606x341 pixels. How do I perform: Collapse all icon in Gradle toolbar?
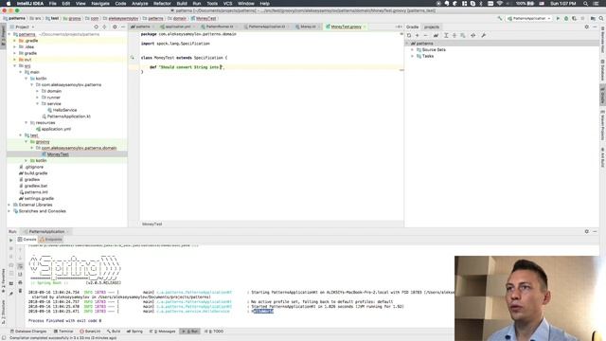[454, 35]
